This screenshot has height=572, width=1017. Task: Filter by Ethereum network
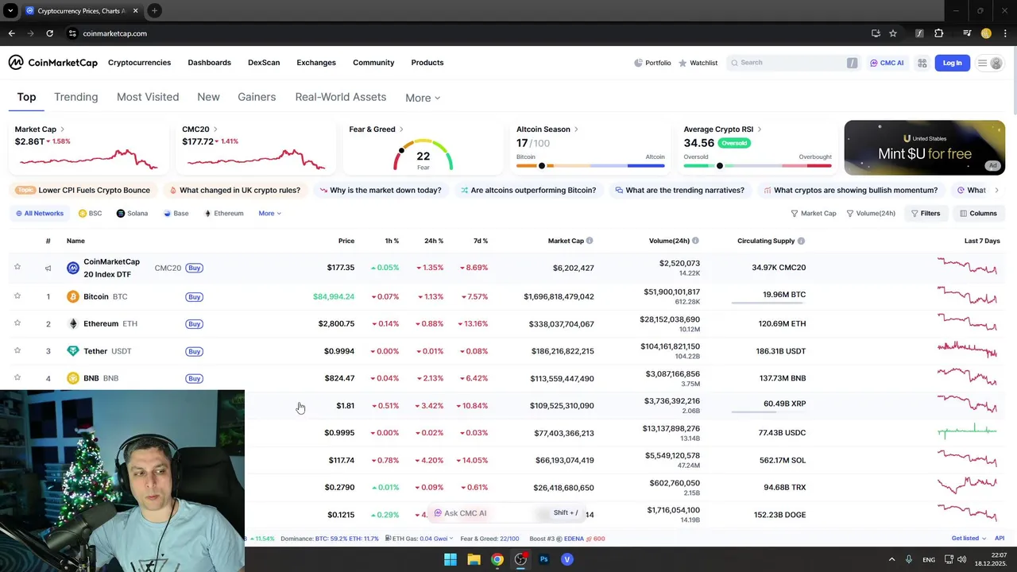[224, 213]
